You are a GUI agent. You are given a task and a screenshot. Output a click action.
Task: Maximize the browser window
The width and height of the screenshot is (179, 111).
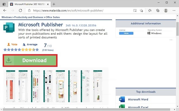167,2
